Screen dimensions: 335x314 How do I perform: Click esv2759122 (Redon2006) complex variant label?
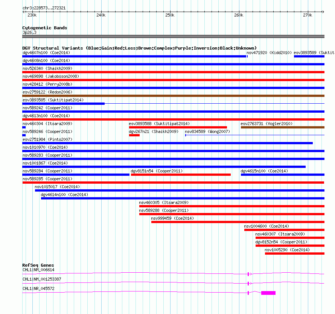pos(47,92)
